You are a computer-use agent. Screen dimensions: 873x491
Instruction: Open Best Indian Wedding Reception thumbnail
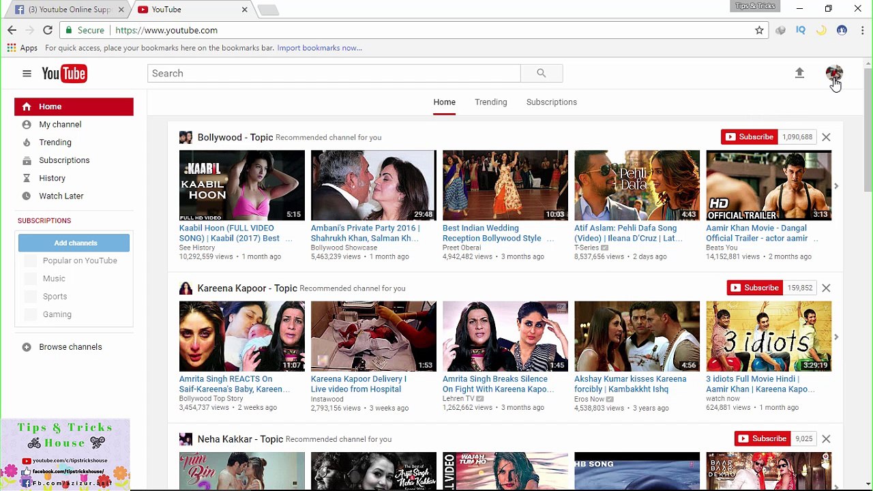tap(505, 185)
